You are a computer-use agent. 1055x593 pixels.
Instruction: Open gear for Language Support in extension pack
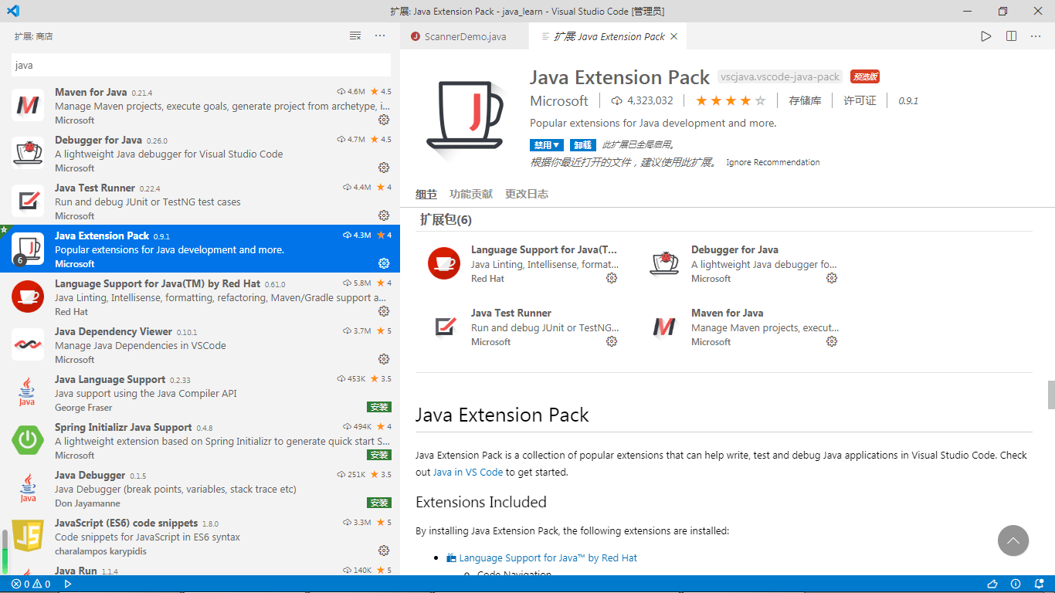tap(612, 278)
